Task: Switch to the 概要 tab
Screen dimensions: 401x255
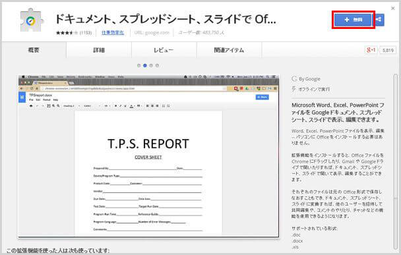Action: click(x=34, y=50)
